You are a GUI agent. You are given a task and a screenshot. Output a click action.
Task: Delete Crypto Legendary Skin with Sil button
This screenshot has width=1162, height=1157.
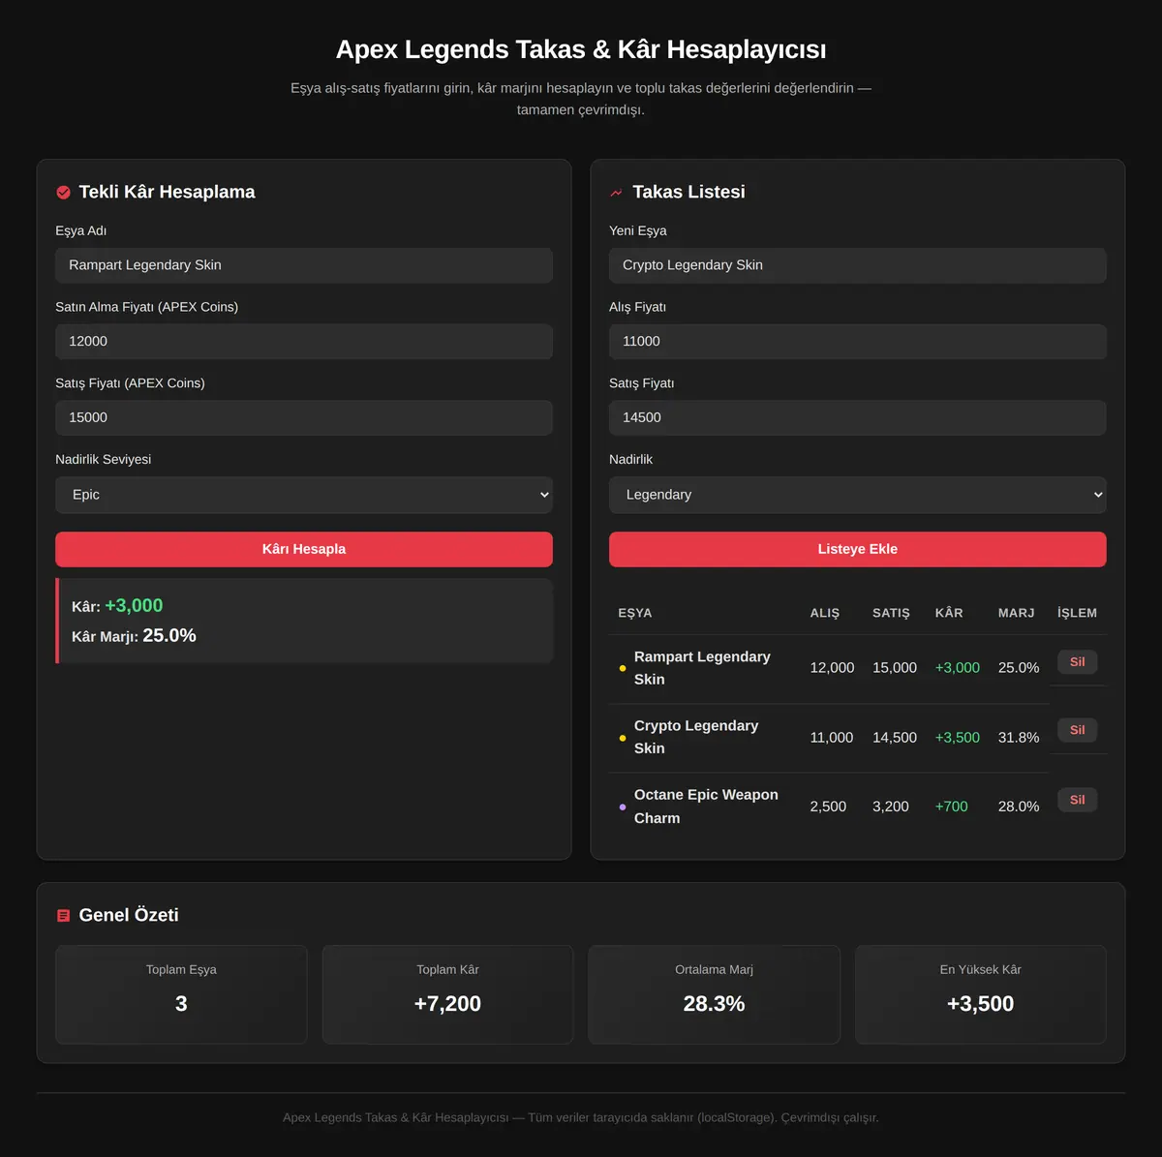point(1078,730)
